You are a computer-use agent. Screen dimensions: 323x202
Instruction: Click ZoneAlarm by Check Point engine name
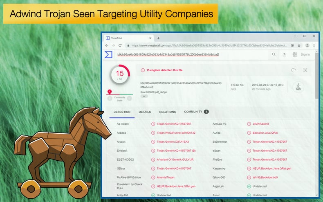(x=129, y=186)
